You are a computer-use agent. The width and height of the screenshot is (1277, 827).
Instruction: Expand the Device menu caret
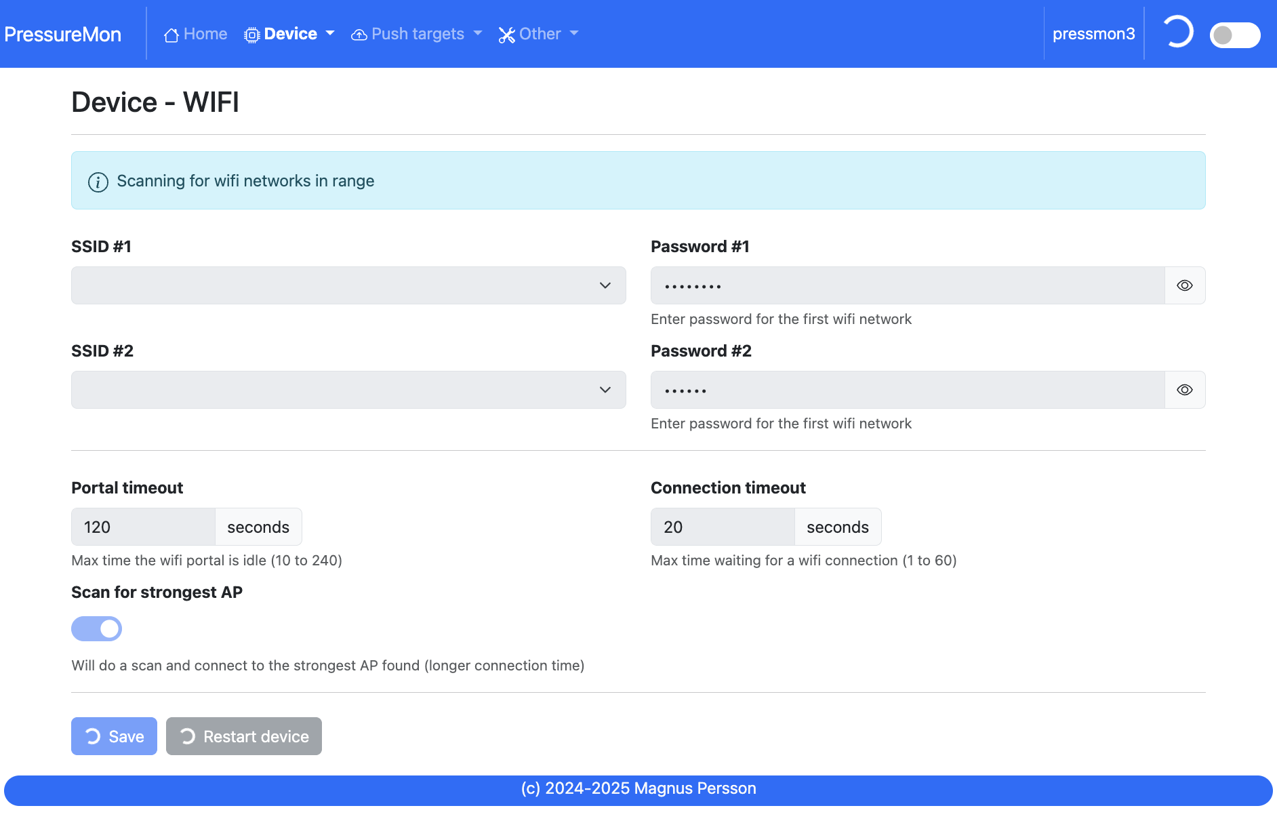coord(330,33)
